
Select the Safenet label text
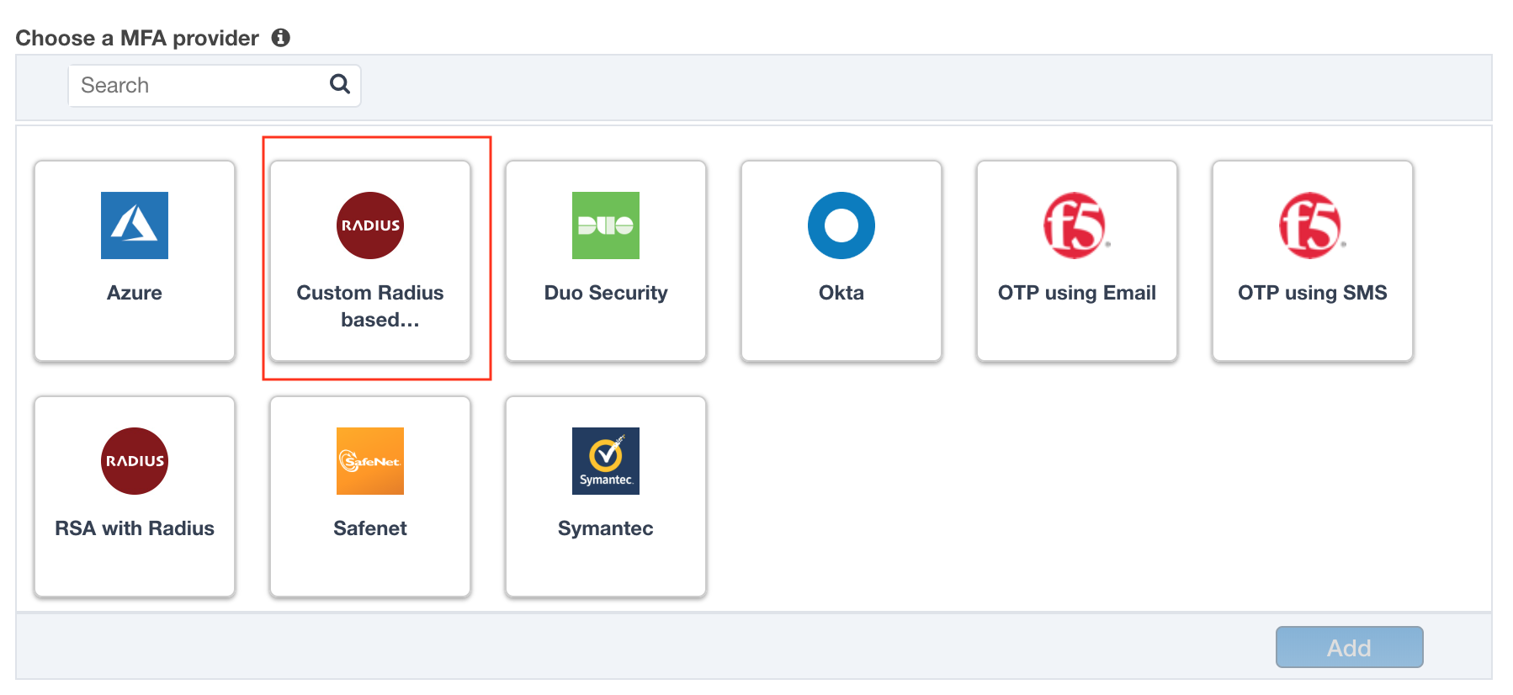coord(370,528)
